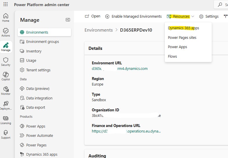Open Support in the left rail
The image size is (228, 158).
coord(6,135)
